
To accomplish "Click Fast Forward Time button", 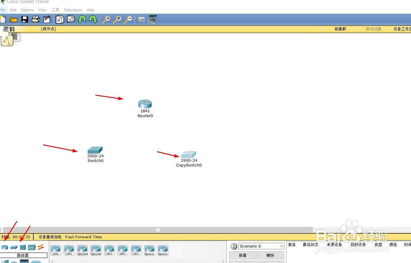I will point(83,237).
